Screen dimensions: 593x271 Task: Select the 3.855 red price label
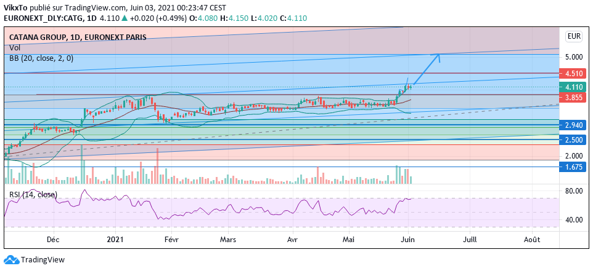[x=574, y=97]
